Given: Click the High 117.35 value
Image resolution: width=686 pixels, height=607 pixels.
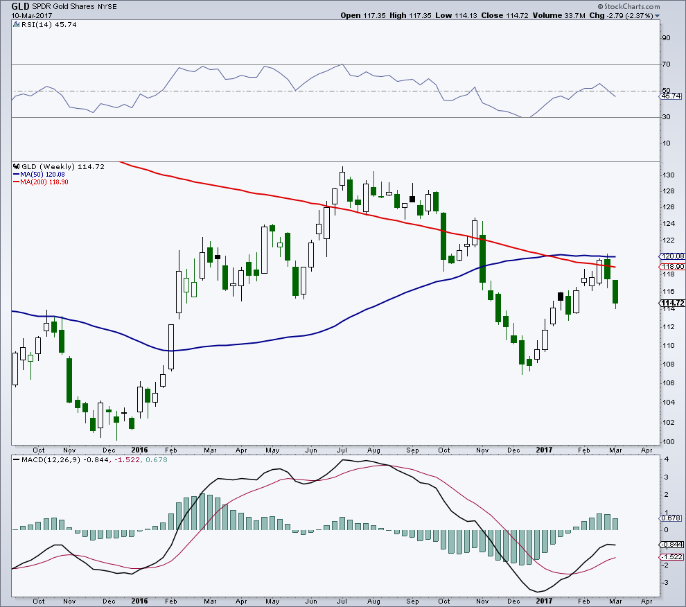Looking at the screenshot, I should pos(410,15).
